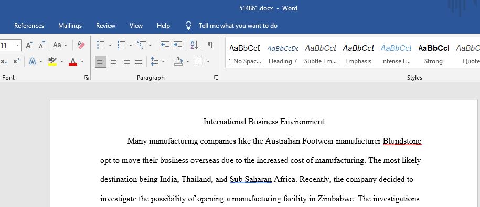Viewport: 480px width, 207px height.
Task: Apply Intense Emphasis style
Action: point(396,54)
